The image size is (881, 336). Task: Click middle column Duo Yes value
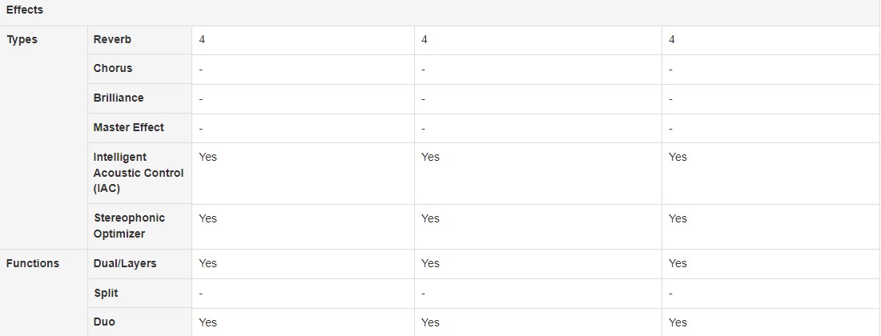point(430,322)
